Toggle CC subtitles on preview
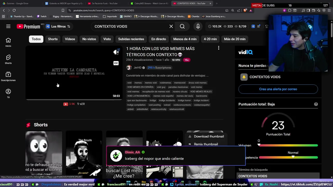The height and width of the screenshot is (187, 333). (x=116, y=63)
